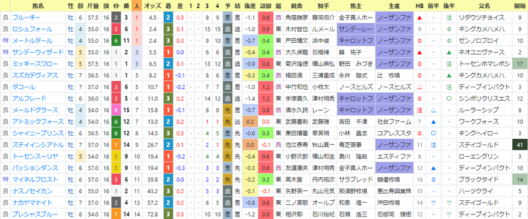Viewport: 528px width, 219px height.
Task: Click the 詰脚 column header
Action: tap(266, 6)
